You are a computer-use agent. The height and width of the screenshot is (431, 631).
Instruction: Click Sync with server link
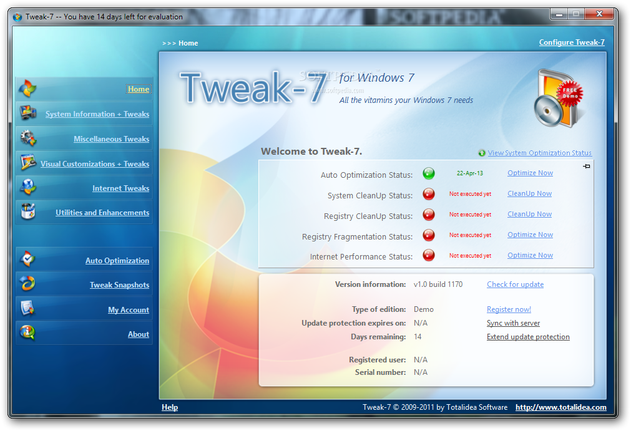coord(513,323)
